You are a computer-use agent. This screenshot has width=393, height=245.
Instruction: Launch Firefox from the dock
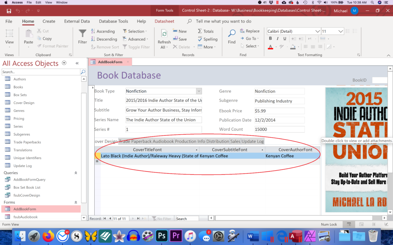point(48,236)
